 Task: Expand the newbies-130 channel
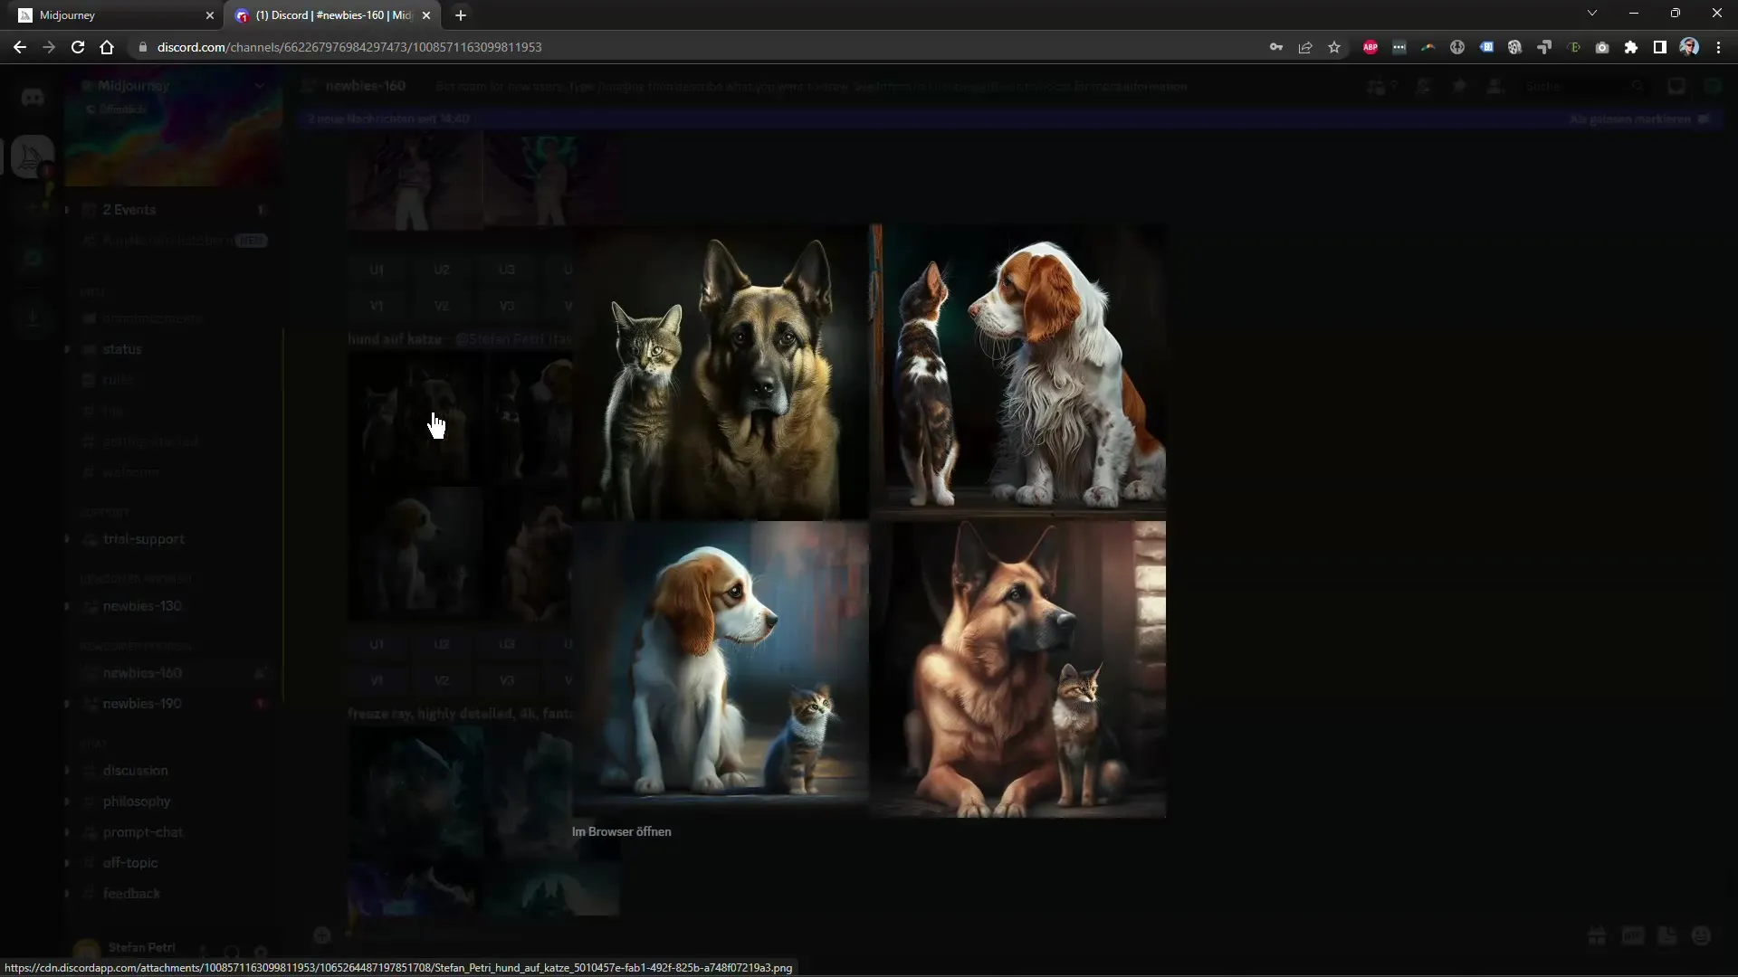point(66,606)
